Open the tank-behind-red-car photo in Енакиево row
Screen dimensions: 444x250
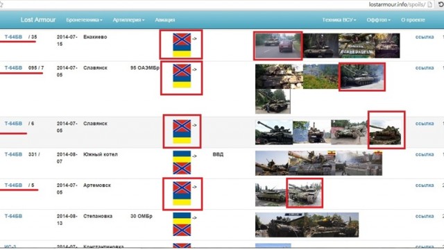tap(277, 46)
